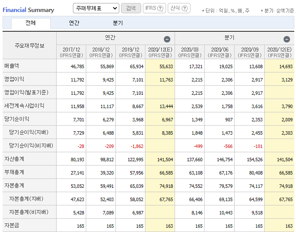Screen dimensions: 296x232
Task: Click the 2020/09 quarterly column header
Action: point(250,52)
